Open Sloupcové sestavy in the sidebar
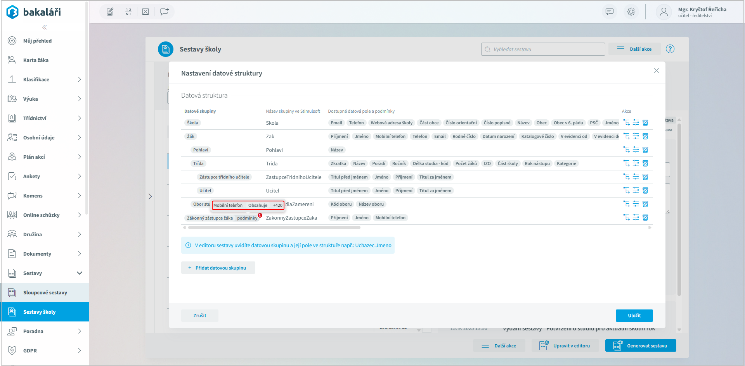This screenshot has width=745, height=366. click(x=45, y=292)
